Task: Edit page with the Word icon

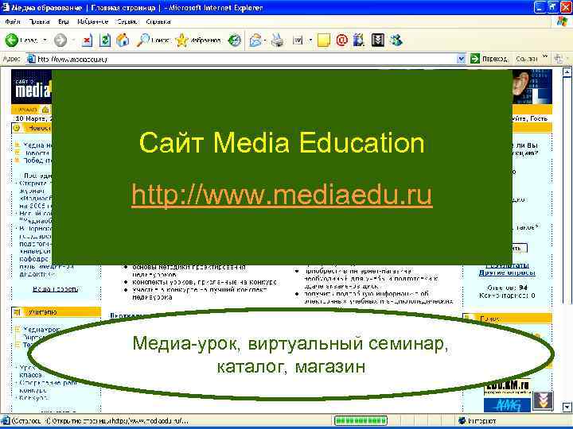Action: 298,41
